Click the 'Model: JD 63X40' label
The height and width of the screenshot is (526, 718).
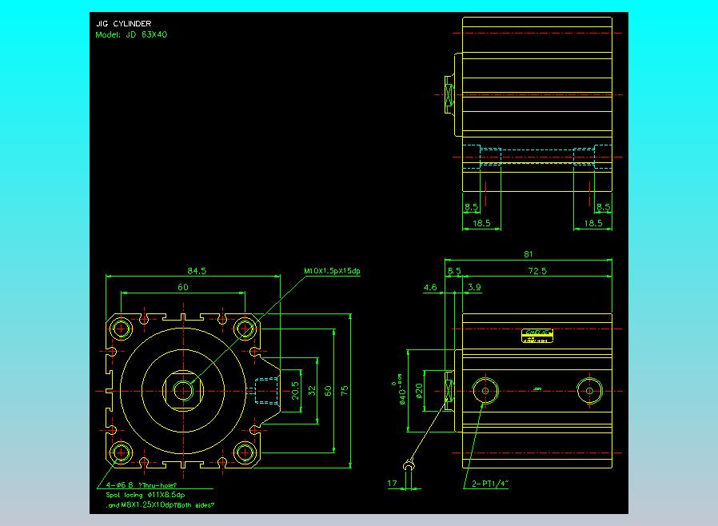(131, 35)
